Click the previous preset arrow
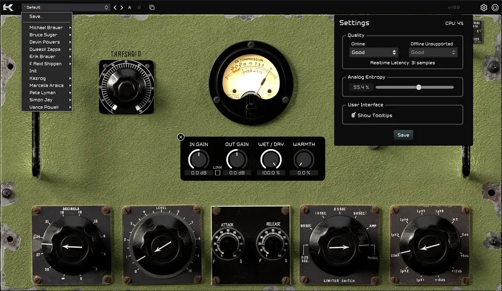The width and height of the screenshot is (502, 291). click(x=114, y=7)
